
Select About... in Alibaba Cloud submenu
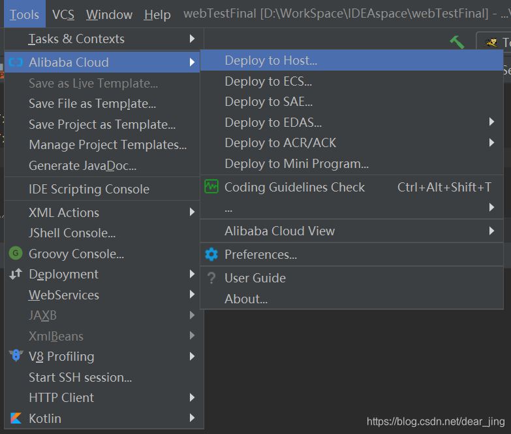tap(352, 299)
